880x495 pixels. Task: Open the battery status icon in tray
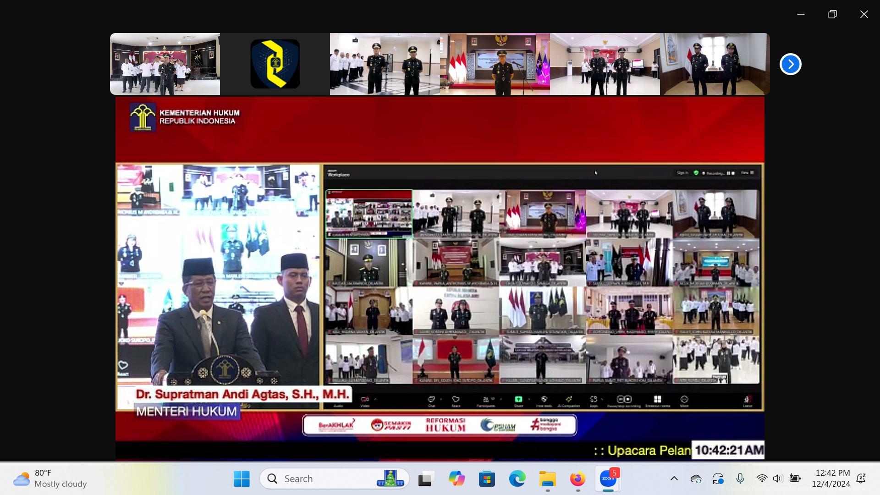point(795,479)
